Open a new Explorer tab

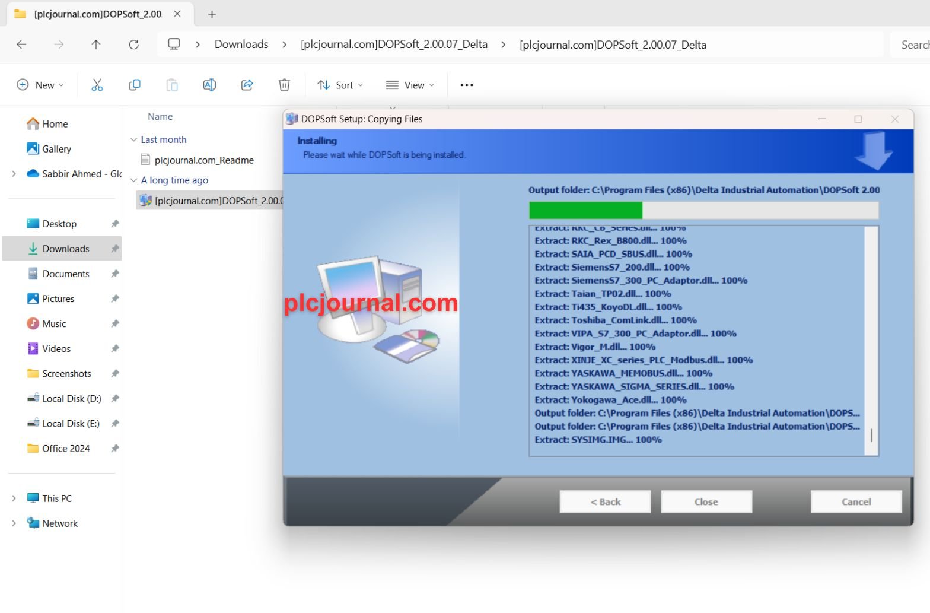[x=212, y=14]
